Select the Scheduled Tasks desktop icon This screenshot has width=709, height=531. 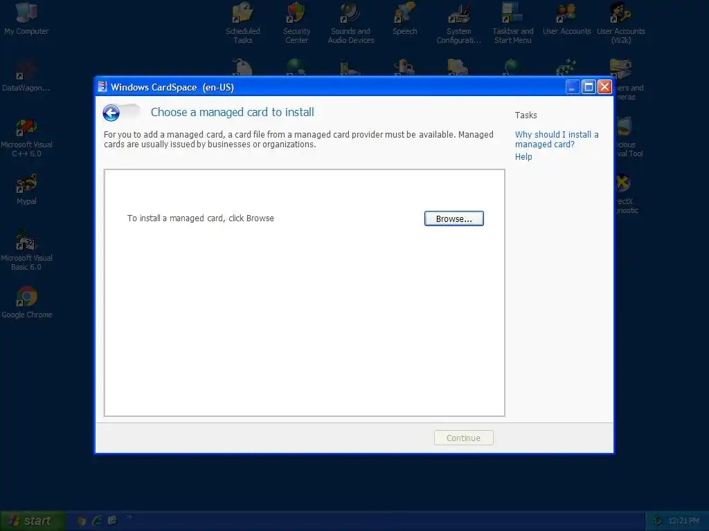243,23
